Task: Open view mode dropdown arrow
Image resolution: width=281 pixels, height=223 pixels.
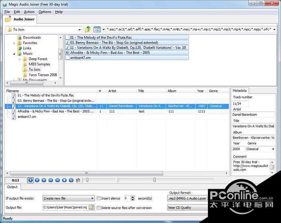Action: (x=104, y=30)
